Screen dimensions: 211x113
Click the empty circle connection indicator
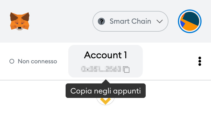[x=12, y=62]
